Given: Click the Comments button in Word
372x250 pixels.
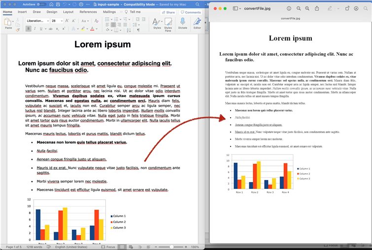Looking at the screenshot, I should (190, 12).
